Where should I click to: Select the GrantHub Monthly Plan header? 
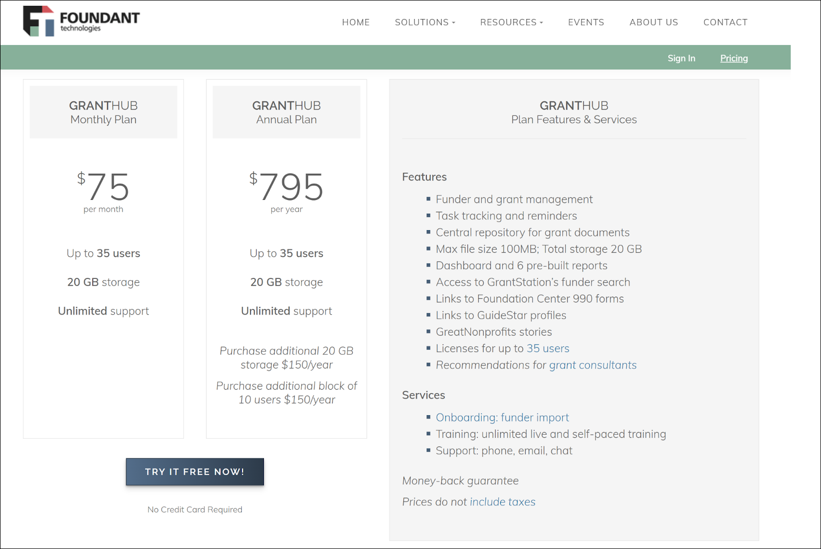tap(104, 112)
